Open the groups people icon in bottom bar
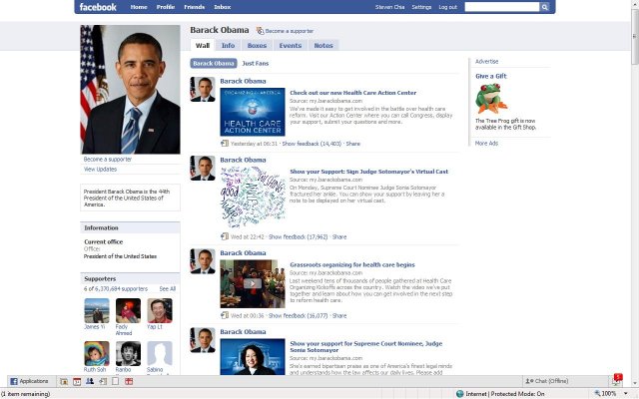The image size is (639, 399). click(x=90, y=381)
